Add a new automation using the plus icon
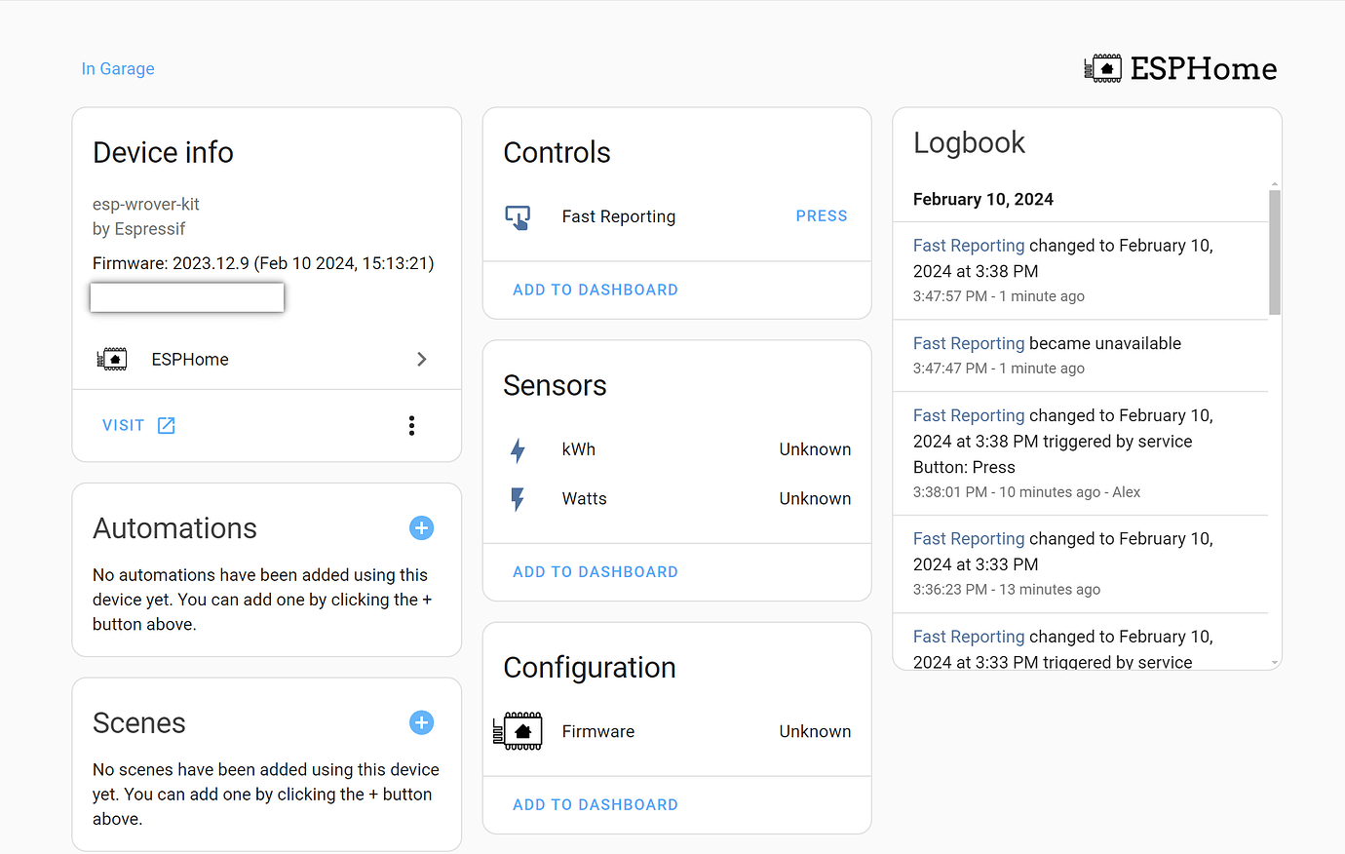Image resolution: width=1345 pixels, height=854 pixels. click(x=421, y=527)
